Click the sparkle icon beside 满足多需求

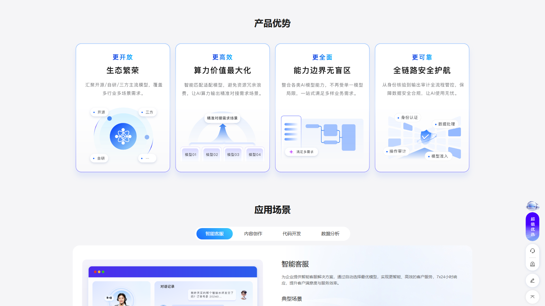(x=291, y=152)
